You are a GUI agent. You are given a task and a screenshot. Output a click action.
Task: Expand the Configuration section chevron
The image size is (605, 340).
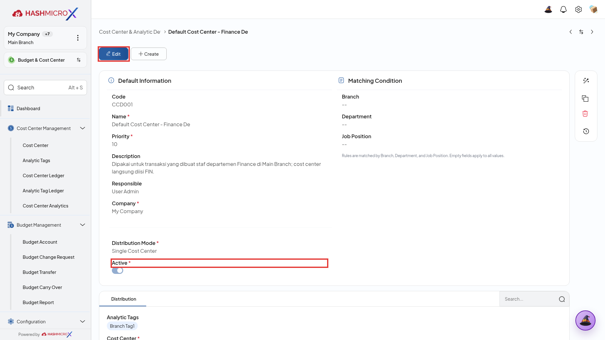pos(83,321)
